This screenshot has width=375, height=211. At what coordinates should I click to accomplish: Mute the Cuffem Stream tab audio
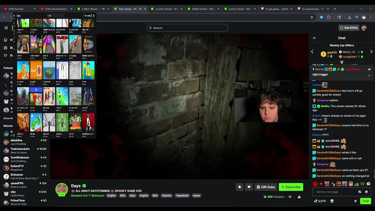[103, 9]
